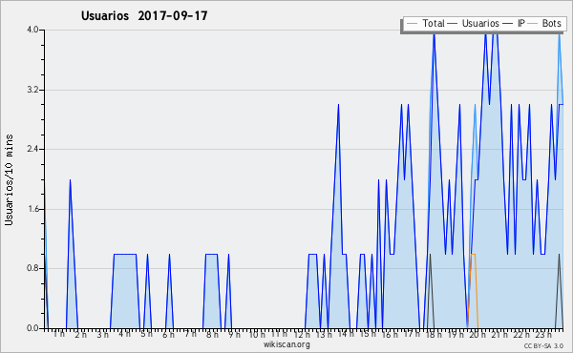This screenshot has width=573, height=353.
Task: Click the 18 h x-axis label
Action: point(434,334)
